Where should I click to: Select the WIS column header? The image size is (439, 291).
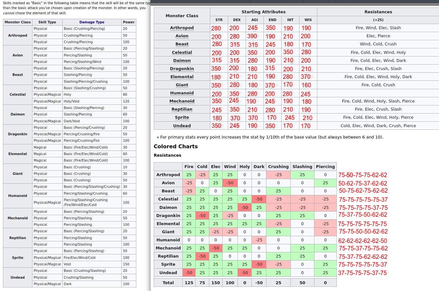tap(308, 20)
